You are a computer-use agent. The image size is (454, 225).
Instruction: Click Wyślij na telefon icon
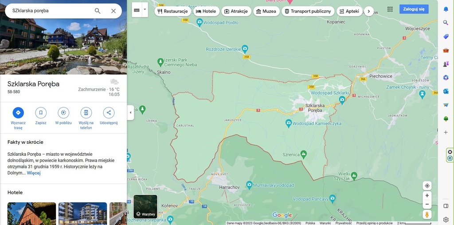tap(86, 113)
